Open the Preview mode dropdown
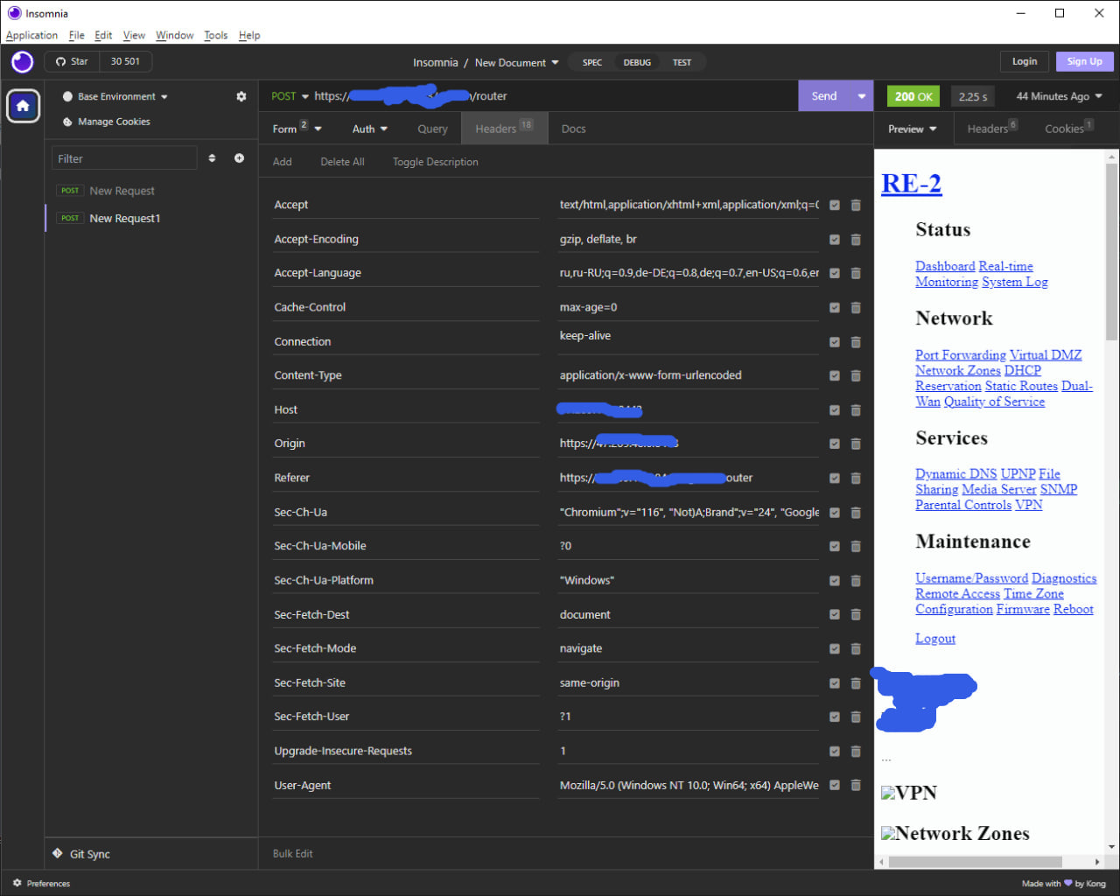This screenshot has height=896, width=1120. tap(913, 129)
